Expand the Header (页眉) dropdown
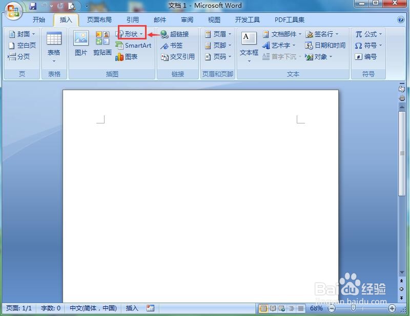This screenshot has width=410, height=316. click(x=230, y=34)
